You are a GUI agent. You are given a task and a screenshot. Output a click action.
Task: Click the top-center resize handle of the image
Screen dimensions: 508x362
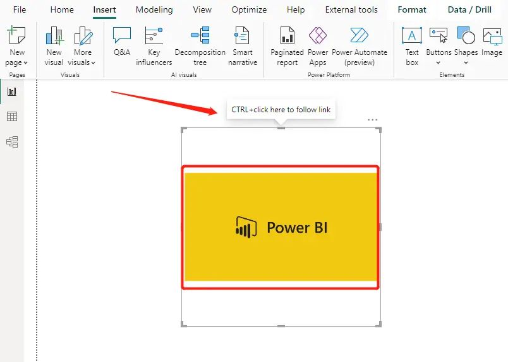tap(281, 128)
